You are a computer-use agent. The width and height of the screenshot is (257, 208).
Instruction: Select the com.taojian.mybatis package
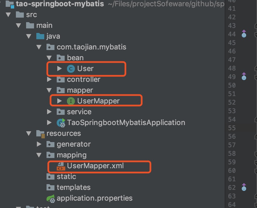point(91,47)
